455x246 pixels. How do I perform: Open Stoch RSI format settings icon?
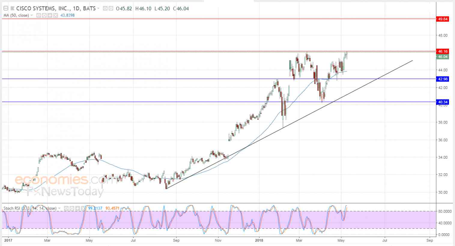pyautogui.click(x=71, y=208)
